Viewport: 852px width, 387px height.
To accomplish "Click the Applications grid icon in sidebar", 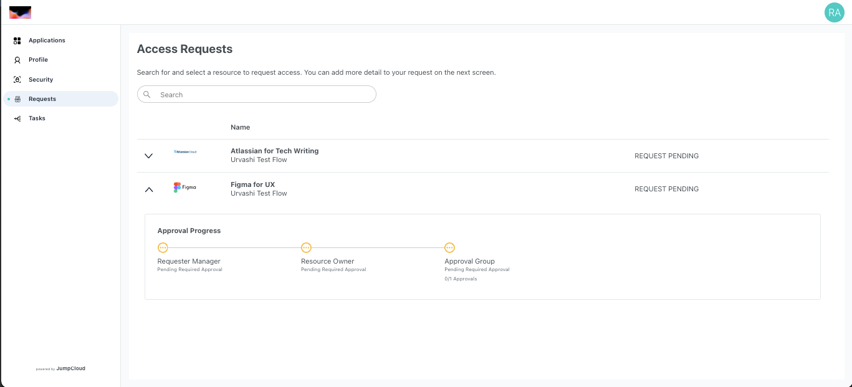I will (x=17, y=41).
